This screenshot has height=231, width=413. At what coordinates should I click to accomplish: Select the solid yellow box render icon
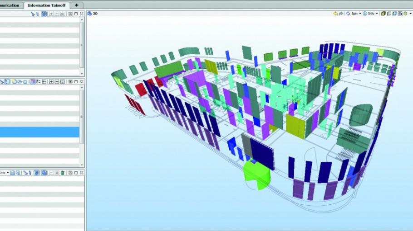tap(383, 14)
